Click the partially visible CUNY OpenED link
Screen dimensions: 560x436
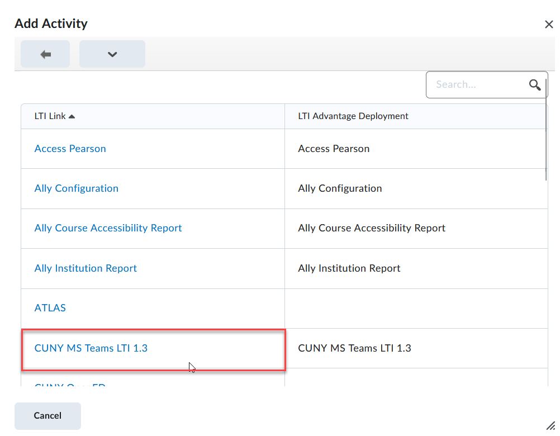pyautogui.click(x=70, y=385)
